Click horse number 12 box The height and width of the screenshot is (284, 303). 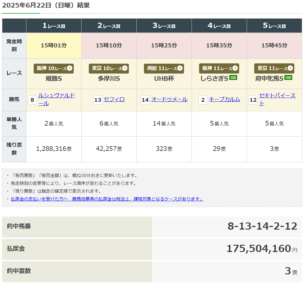[253, 100]
